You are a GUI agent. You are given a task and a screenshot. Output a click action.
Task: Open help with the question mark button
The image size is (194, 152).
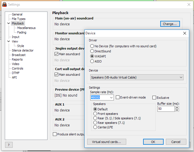9,145
